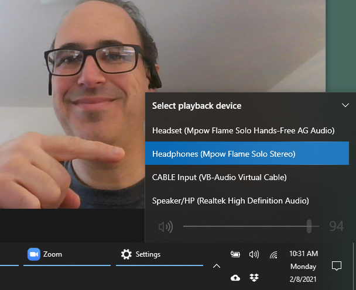Select Headset (Mpow Flame Solo Hands-Free AG Audio)
356x290 pixels.
click(x=247, y=130)
